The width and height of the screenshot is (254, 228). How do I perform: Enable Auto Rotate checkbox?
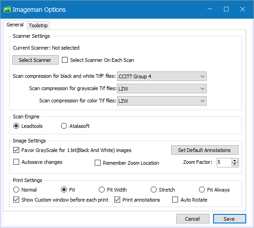(175, 200)
